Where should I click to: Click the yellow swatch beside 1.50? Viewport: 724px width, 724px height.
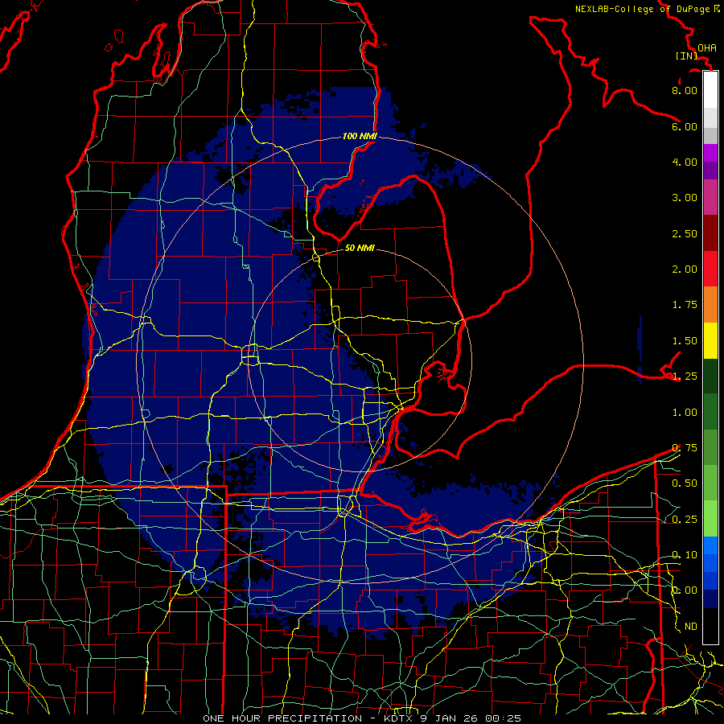click(x=710, y=340)
